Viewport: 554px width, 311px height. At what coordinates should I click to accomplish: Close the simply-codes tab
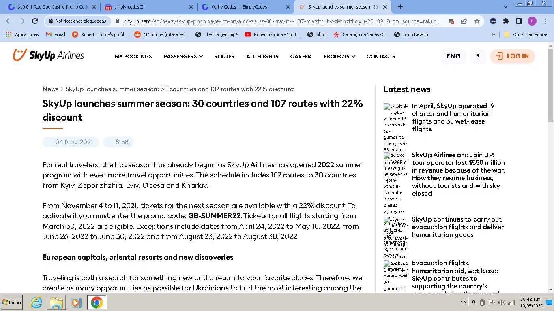tap(191, 7)
